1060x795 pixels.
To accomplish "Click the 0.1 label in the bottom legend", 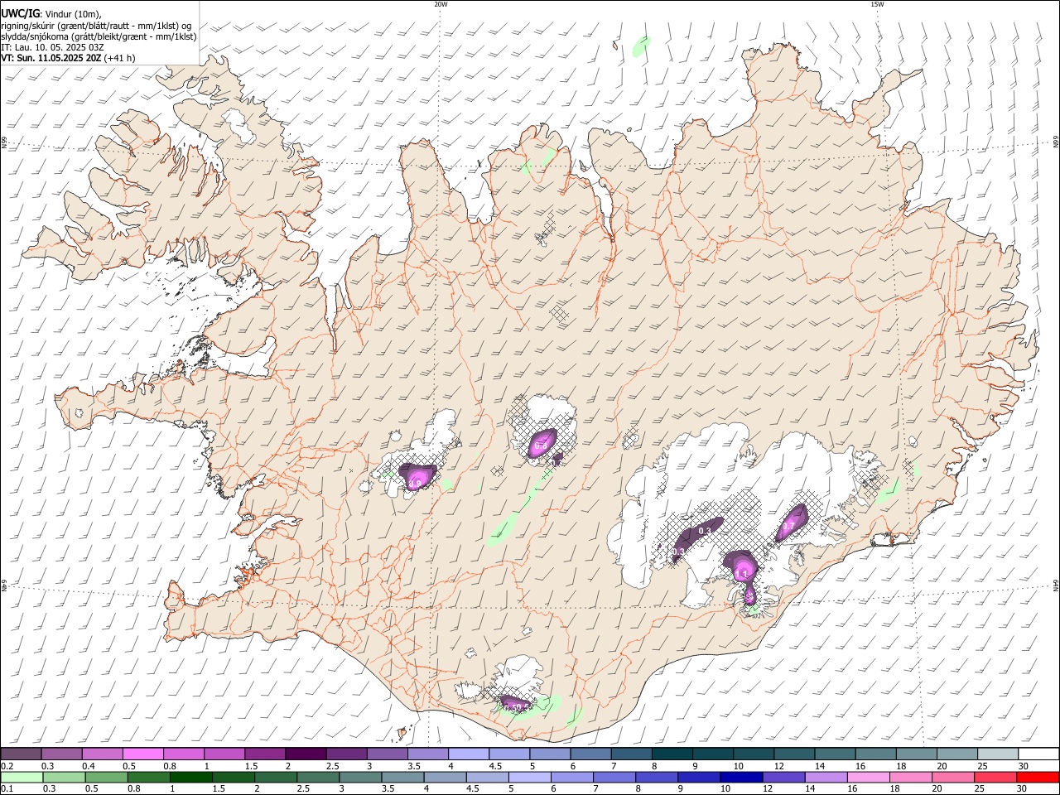I will (6, 789).
